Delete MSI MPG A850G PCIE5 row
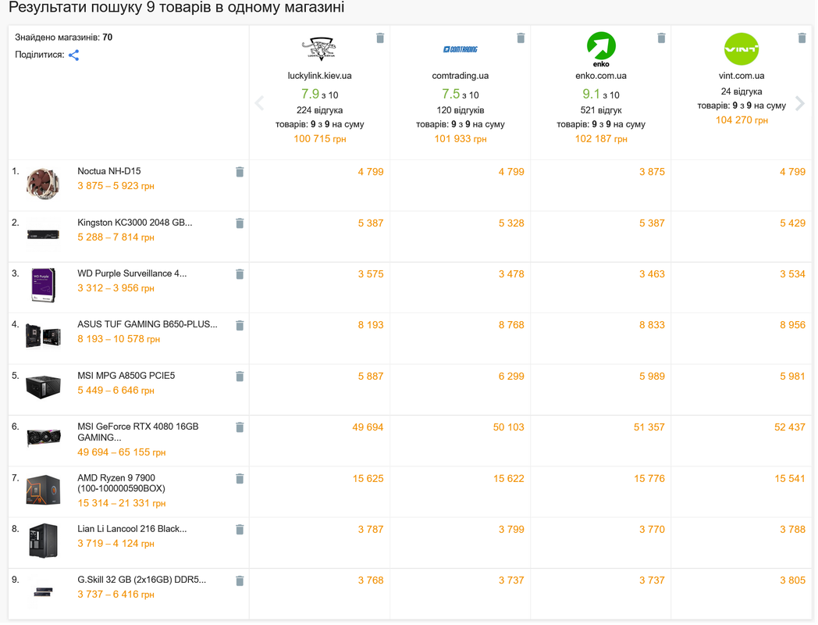The image size is (818, 625). (x=240, y=377)
